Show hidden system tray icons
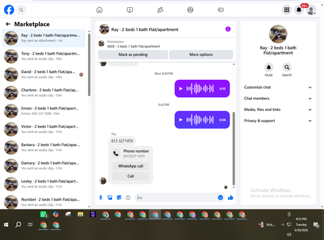Image resolution: width=324 pixels, height=240 pixels. point(283,225)
